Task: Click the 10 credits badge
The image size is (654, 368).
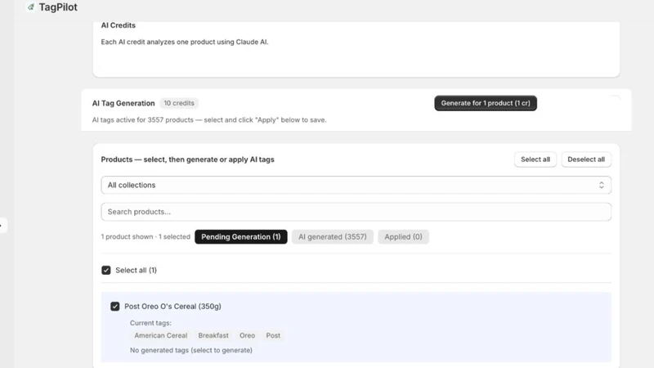Action: 179,103
